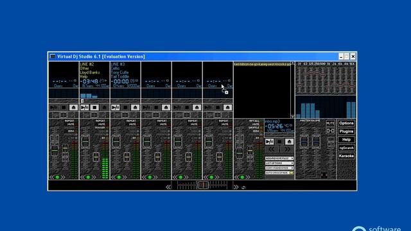
Task: Select the first playlist entry in the track list
Action: coord(262,64)
